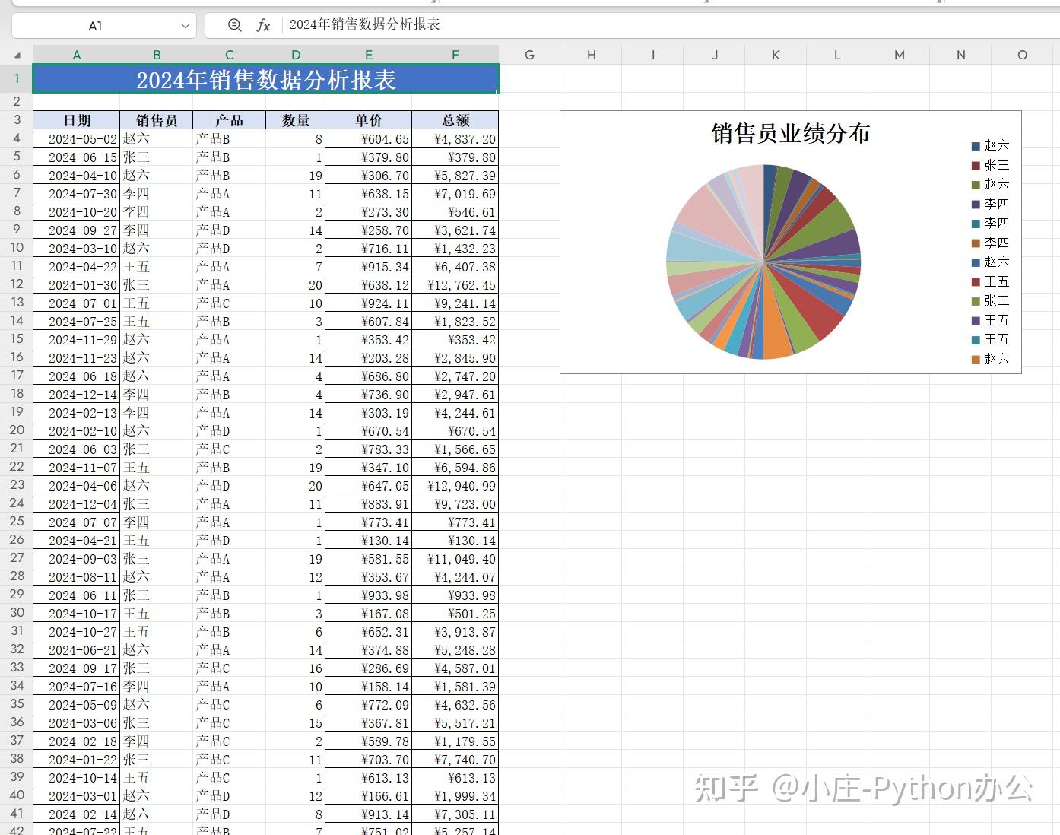Click the select-all triangle above the row numbers

(x=16, y=54)
